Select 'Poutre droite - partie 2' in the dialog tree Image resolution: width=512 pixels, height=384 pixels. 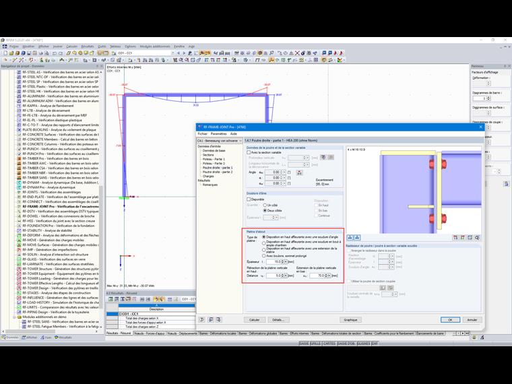pyautogui.click(x=218, y=172)
